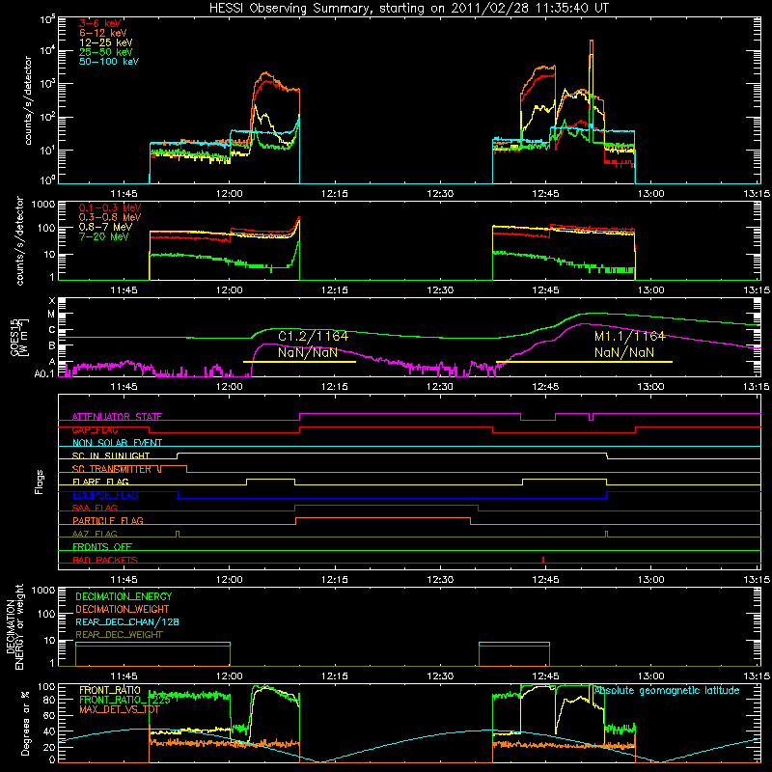
Task: Select the NaN/NaN text below M1.1/1164
Action: [x=624, y=352]
